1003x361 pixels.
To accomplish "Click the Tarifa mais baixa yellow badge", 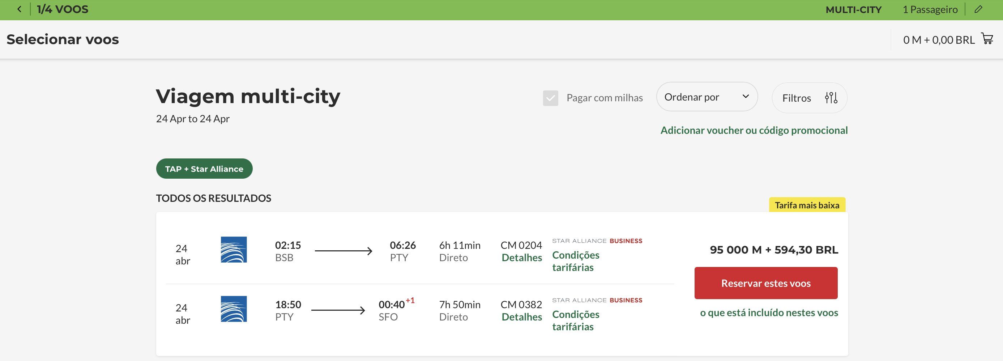I will (x=807, y=205).
